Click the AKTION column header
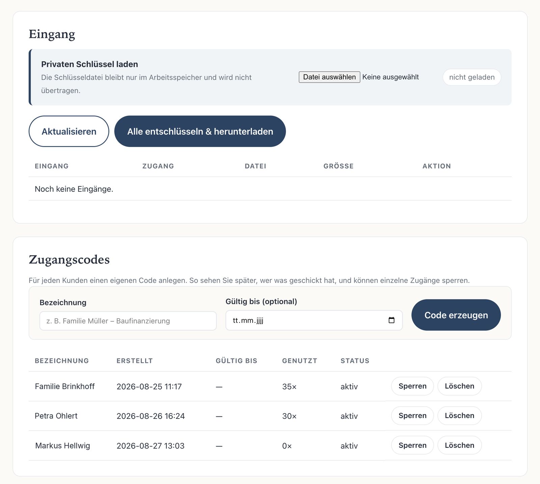540x484 pixels. coord(437,166)
